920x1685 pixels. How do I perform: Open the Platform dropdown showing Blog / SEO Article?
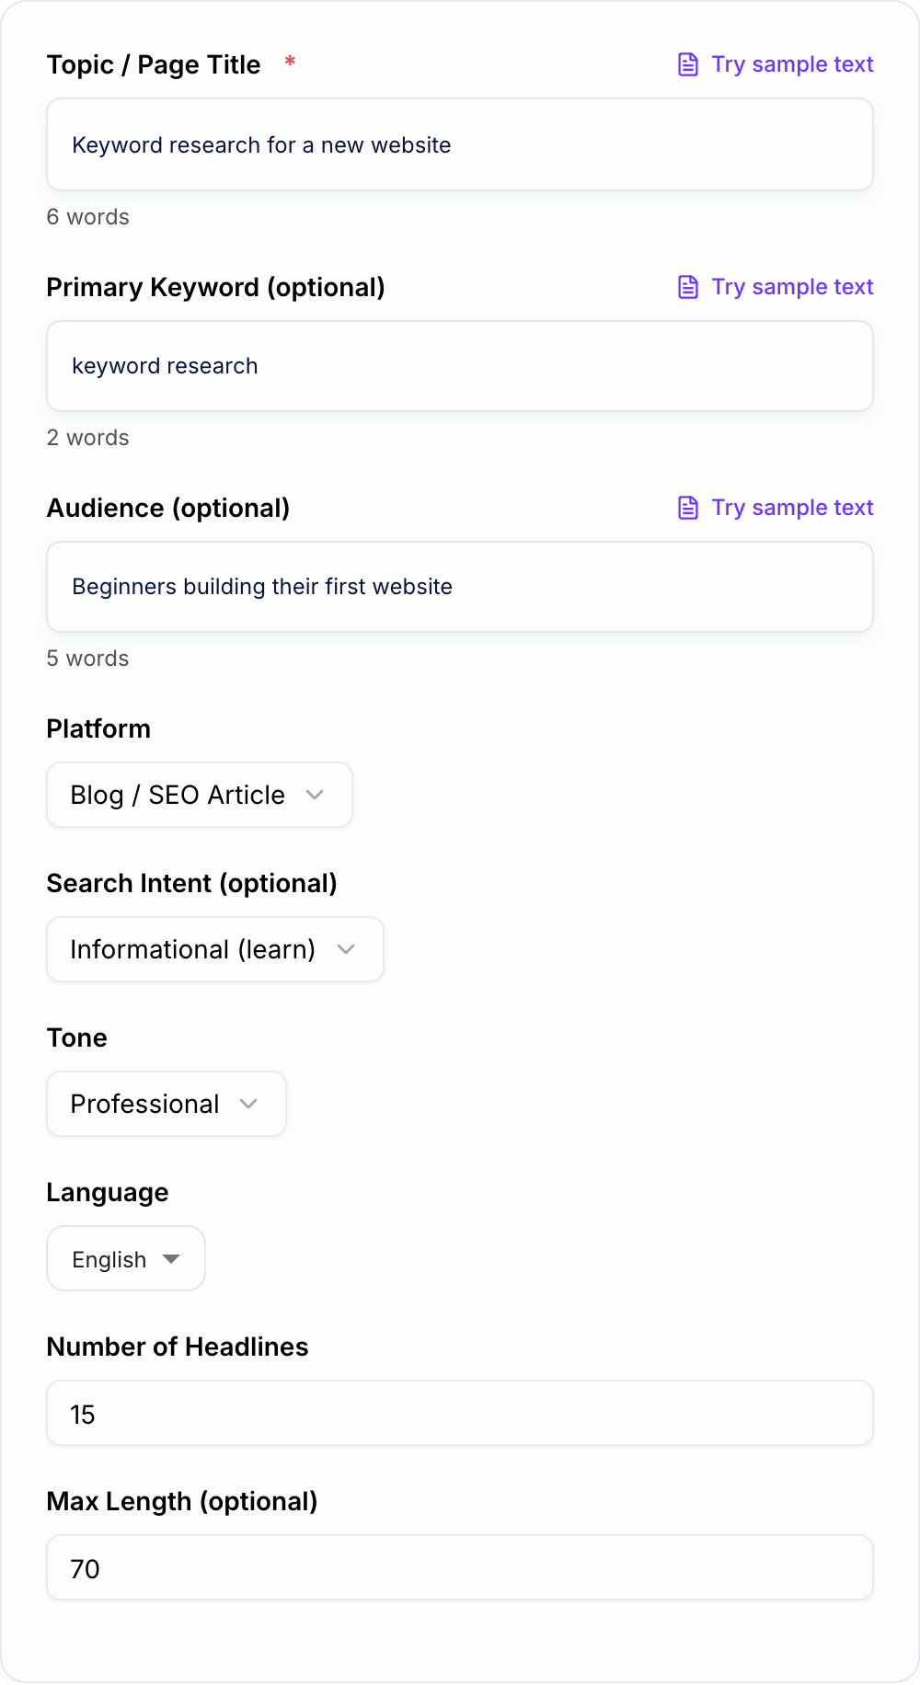click(x=200, y=795)
